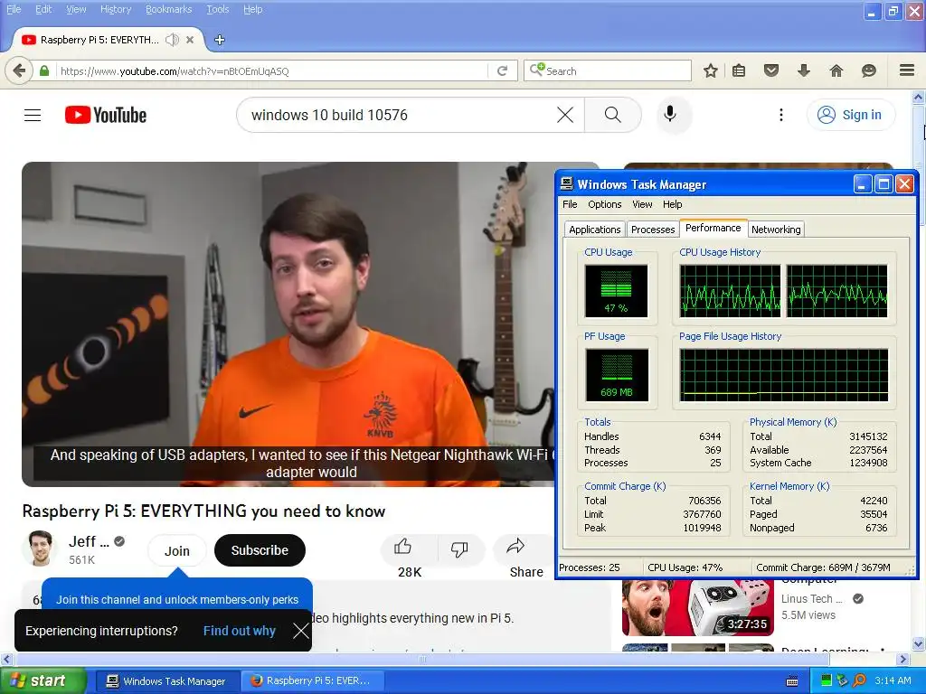Switch to the Firefox Raspberry Pi taskbar button
Screen dimensions: 926x694
tap(313, 681)
